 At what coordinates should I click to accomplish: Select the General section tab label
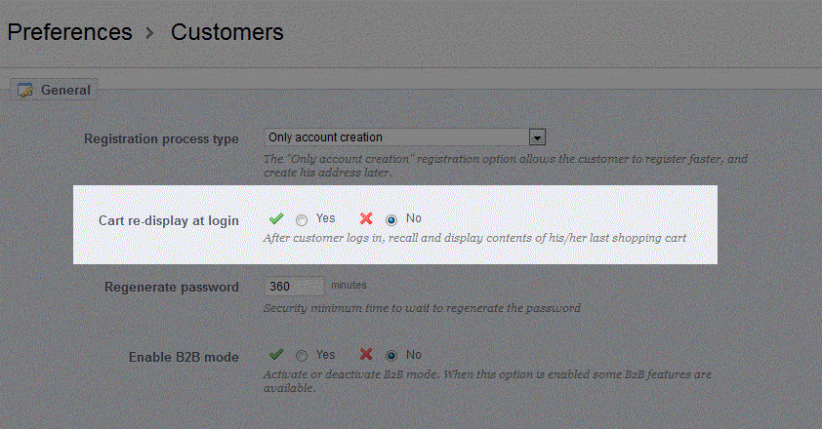click(65, 91)
